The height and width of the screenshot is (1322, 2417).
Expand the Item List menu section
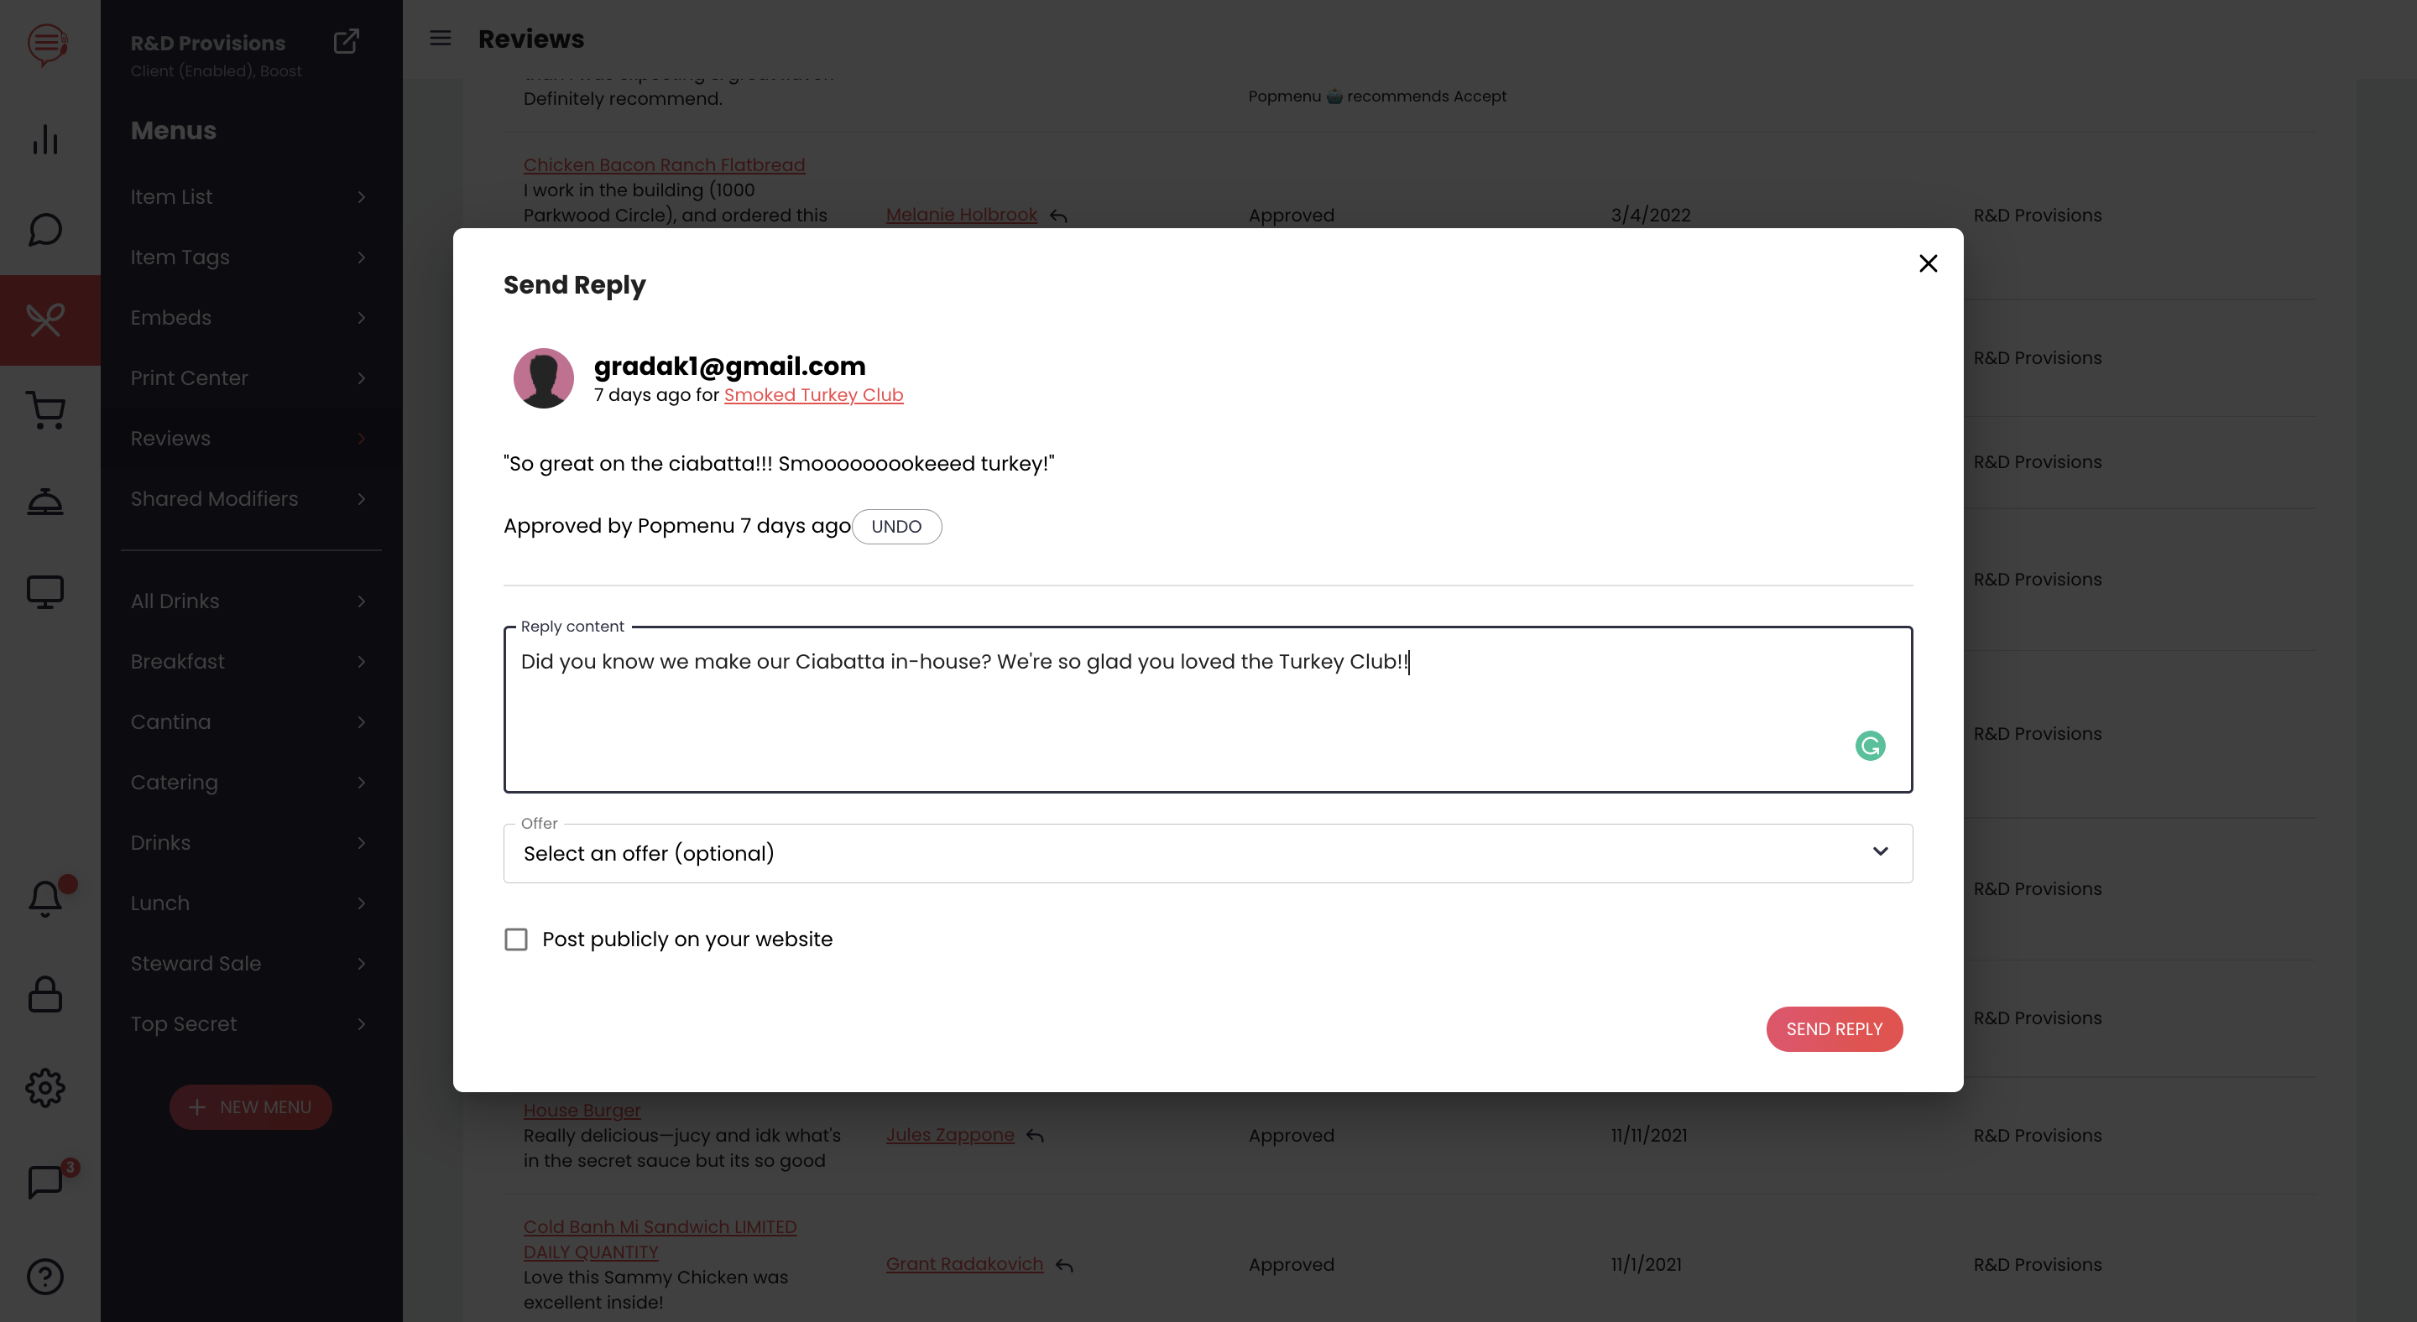tap(249, 197)
